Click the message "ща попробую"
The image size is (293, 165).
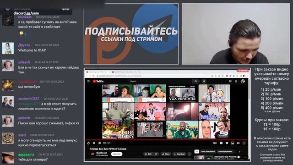(x=29, y=87)
